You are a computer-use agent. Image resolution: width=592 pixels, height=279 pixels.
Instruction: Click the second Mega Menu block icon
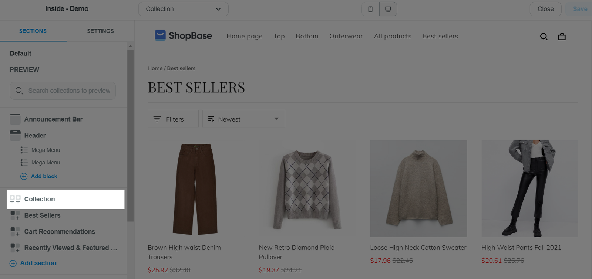[x=24, y=163]
